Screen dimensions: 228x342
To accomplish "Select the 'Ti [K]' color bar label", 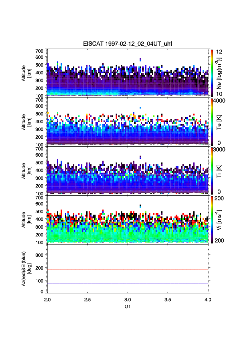I will tap(219, 171).
